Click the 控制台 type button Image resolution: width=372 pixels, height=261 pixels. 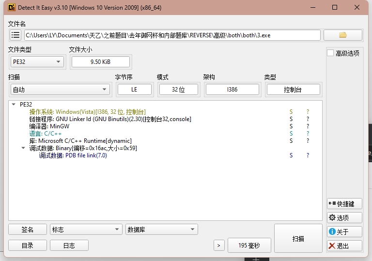tap(293, 90)
